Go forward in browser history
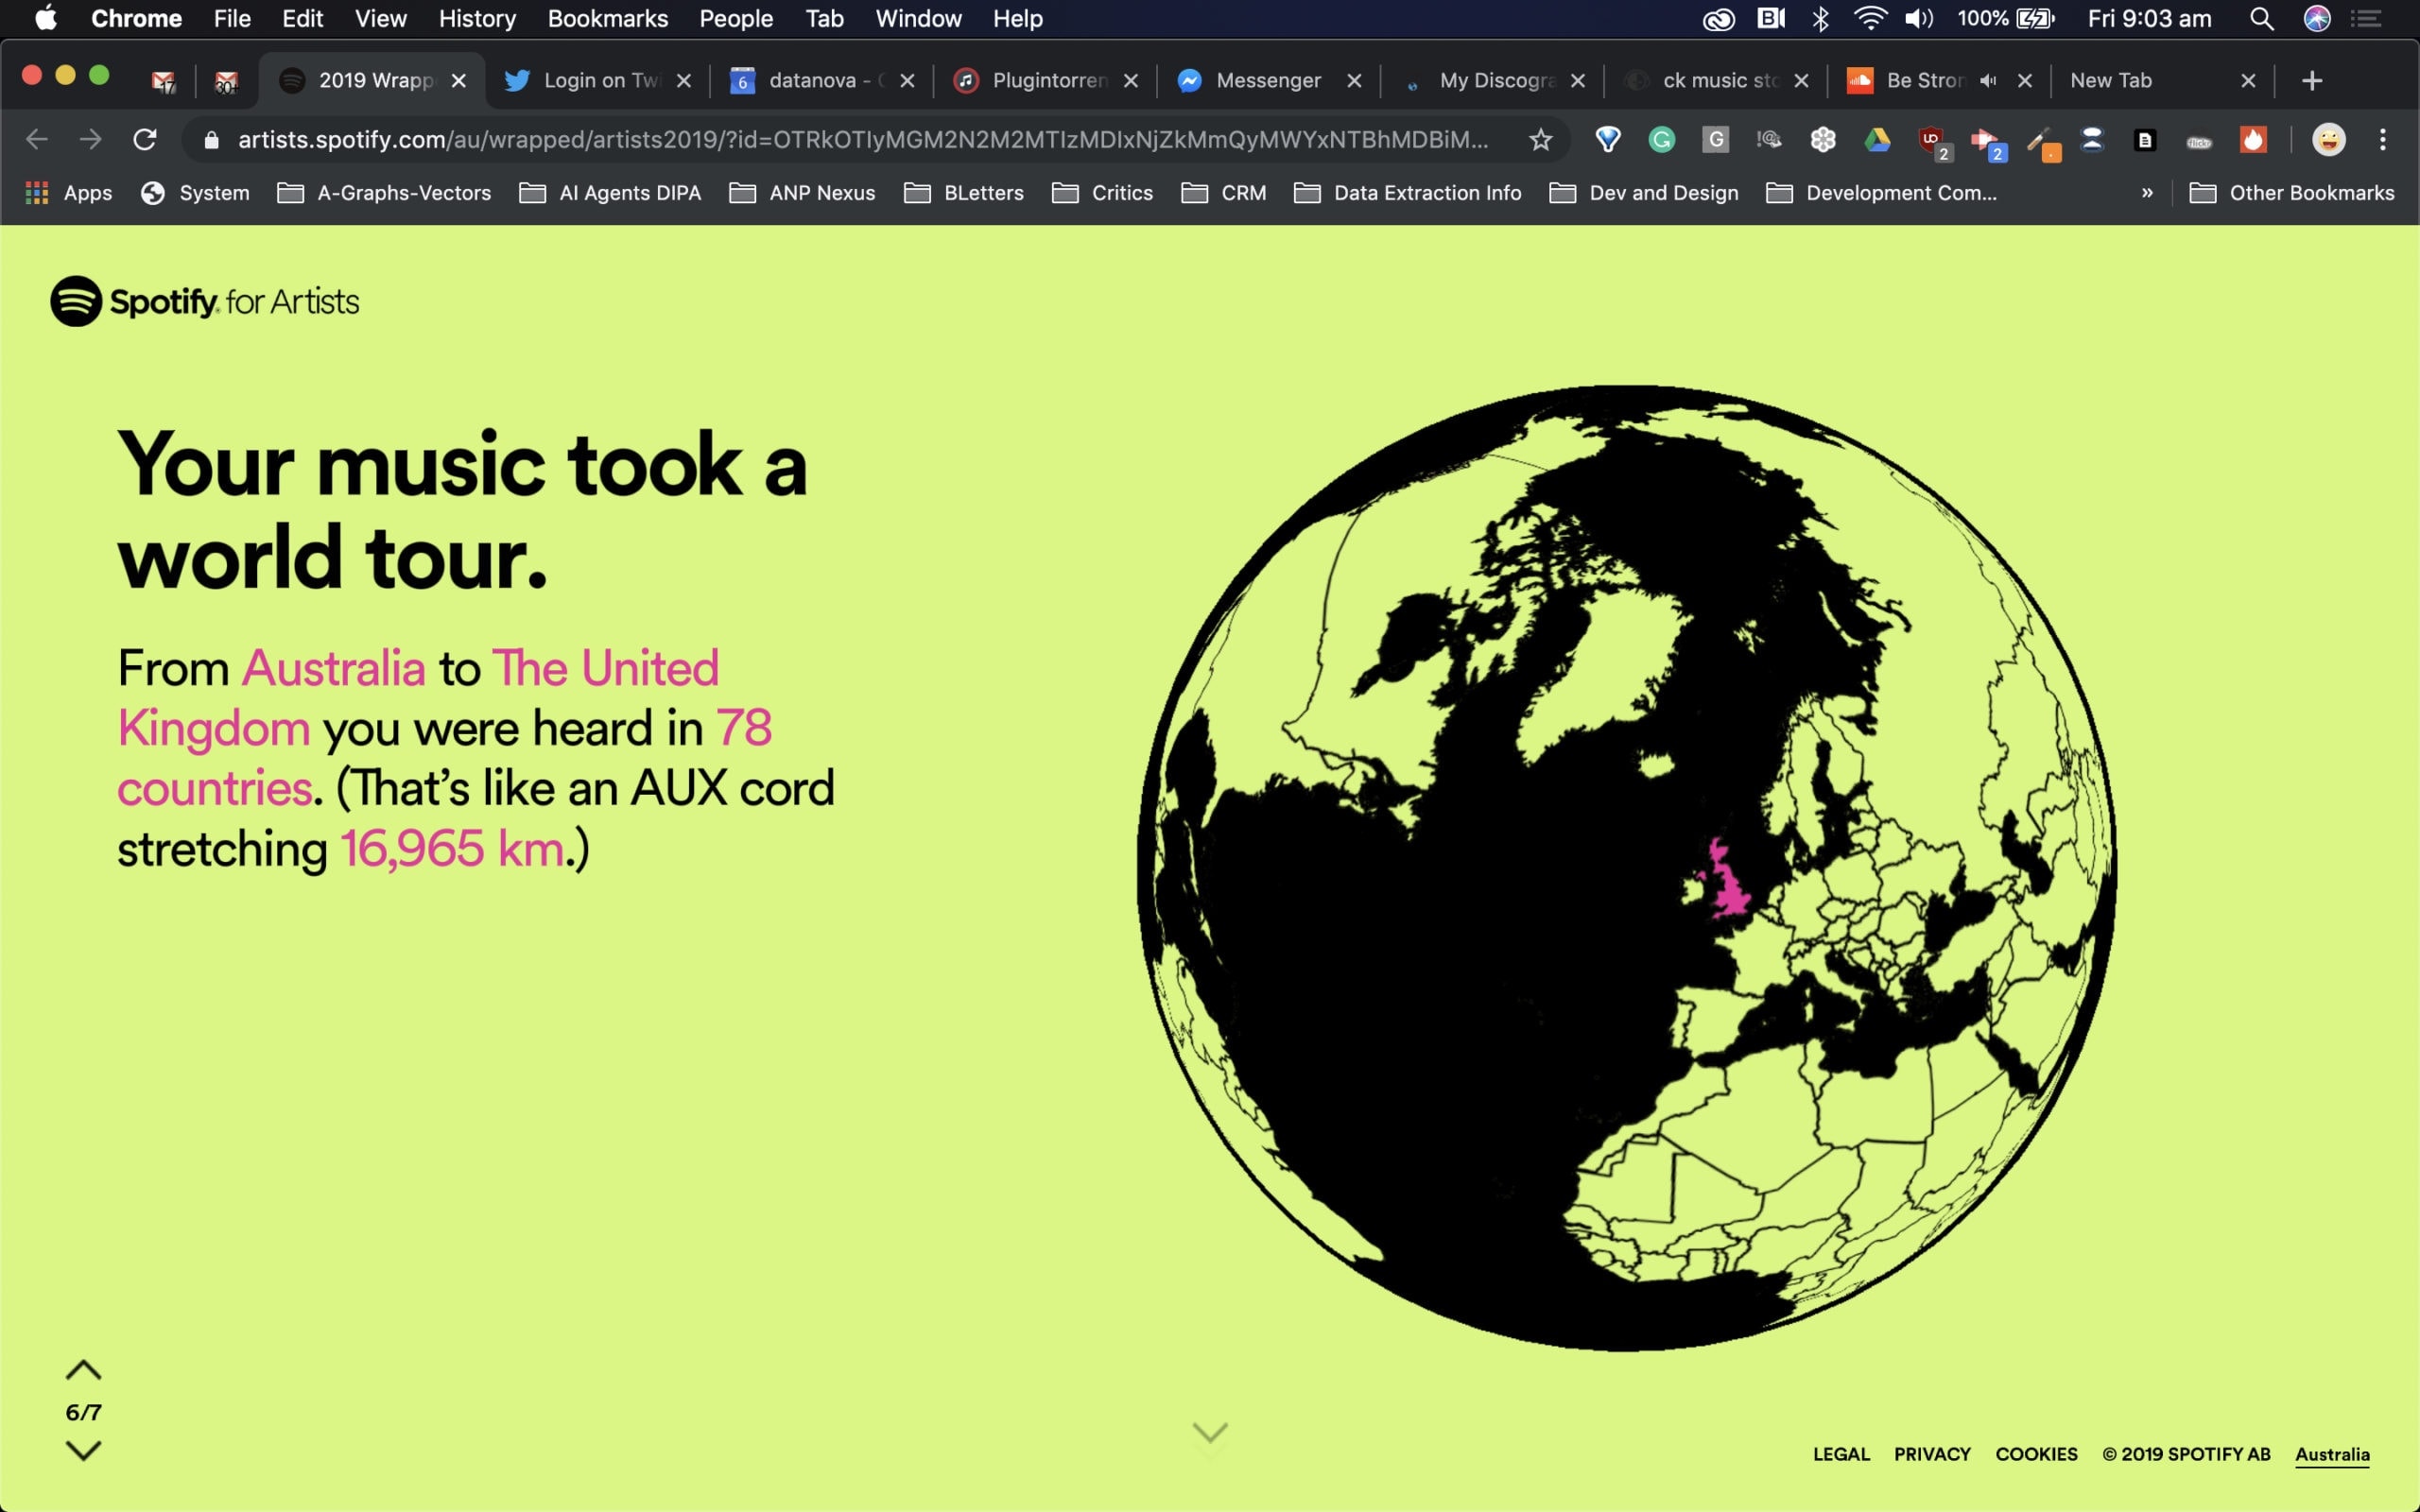 click(91, 140)
